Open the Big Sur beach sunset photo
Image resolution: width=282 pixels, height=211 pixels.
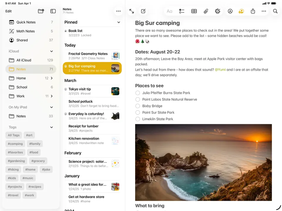(203, 162)
